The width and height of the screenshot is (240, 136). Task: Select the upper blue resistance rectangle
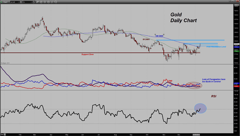190,40
